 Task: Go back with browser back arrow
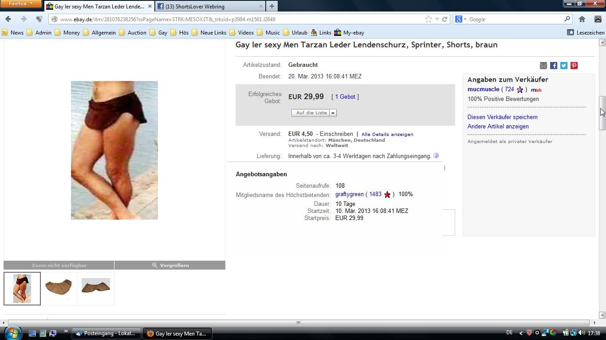8,19
